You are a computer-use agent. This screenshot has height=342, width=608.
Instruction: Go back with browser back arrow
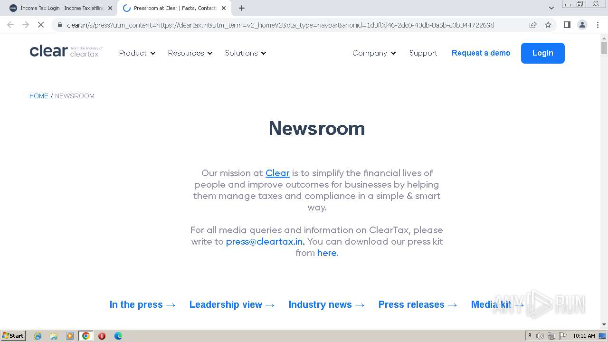10,25
